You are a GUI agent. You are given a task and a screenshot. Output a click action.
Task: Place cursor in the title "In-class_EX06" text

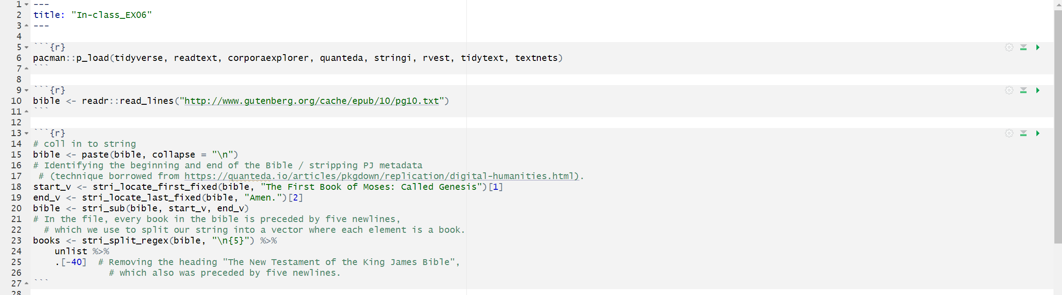(x=111, y=15)
